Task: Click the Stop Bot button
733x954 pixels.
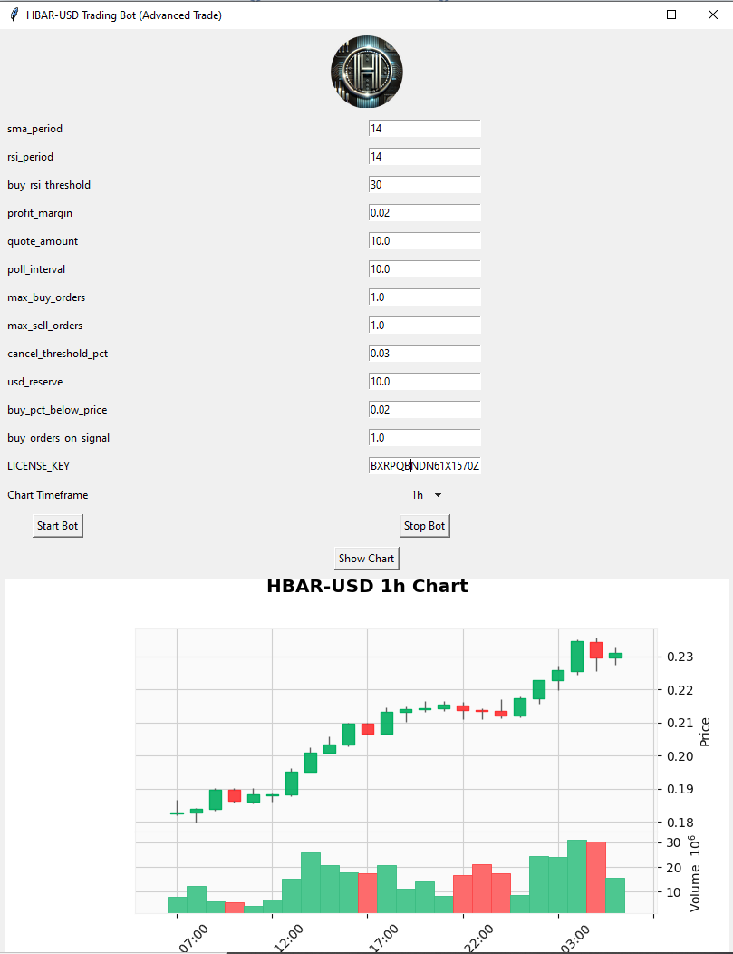Action: coord(424,525)
